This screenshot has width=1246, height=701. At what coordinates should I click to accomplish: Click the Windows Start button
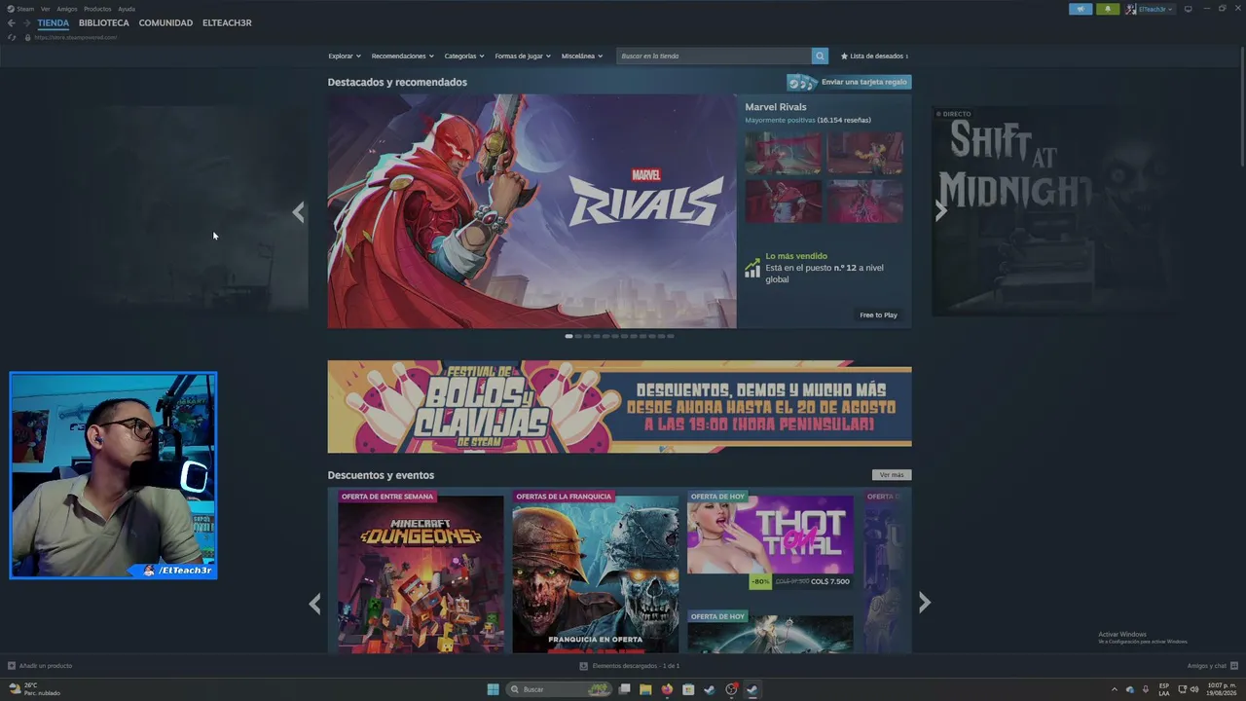(x=494, y=689)
